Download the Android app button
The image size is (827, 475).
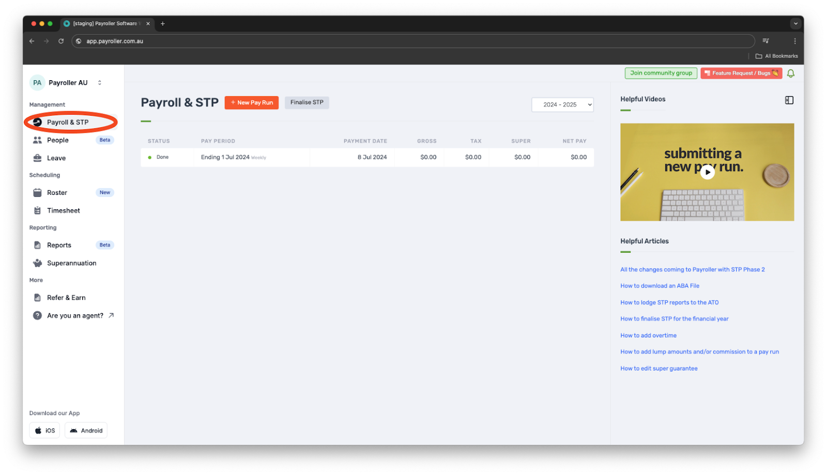(86, 431)
